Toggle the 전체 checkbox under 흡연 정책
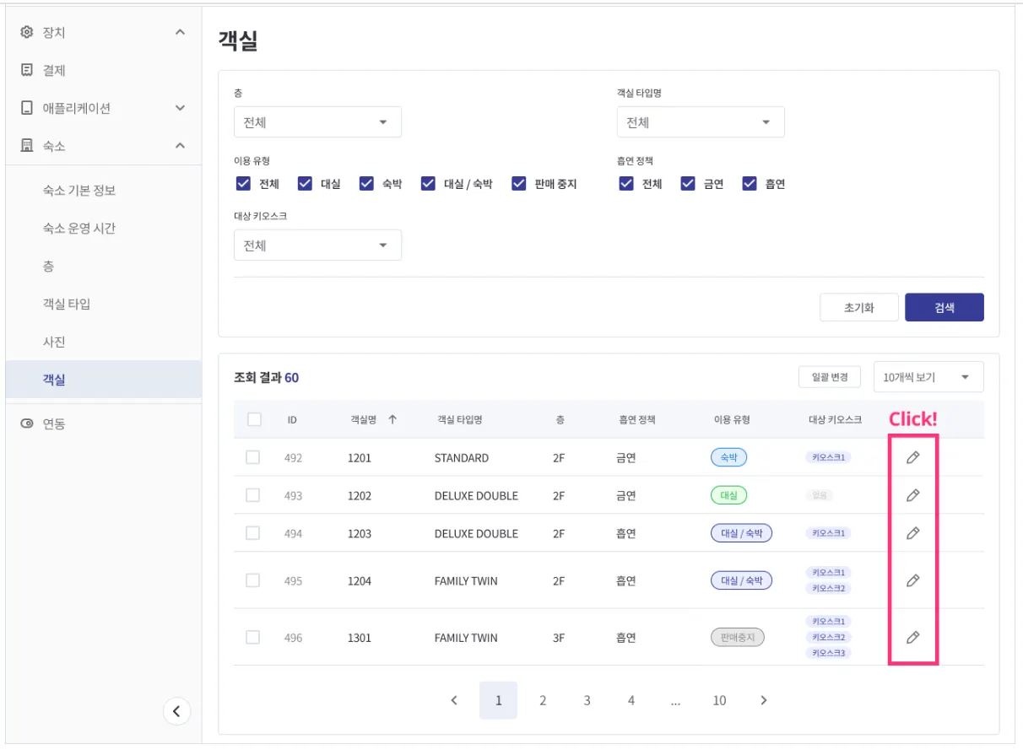The height and width of the screenshot is (755, 1023). pos(626,184)
